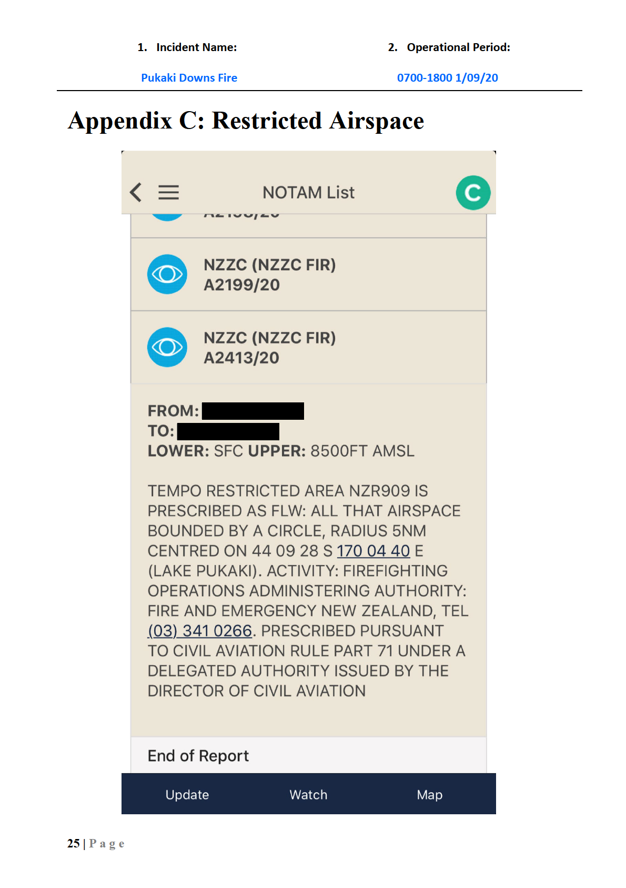Click the End of Report row

(x=308, y=755)
